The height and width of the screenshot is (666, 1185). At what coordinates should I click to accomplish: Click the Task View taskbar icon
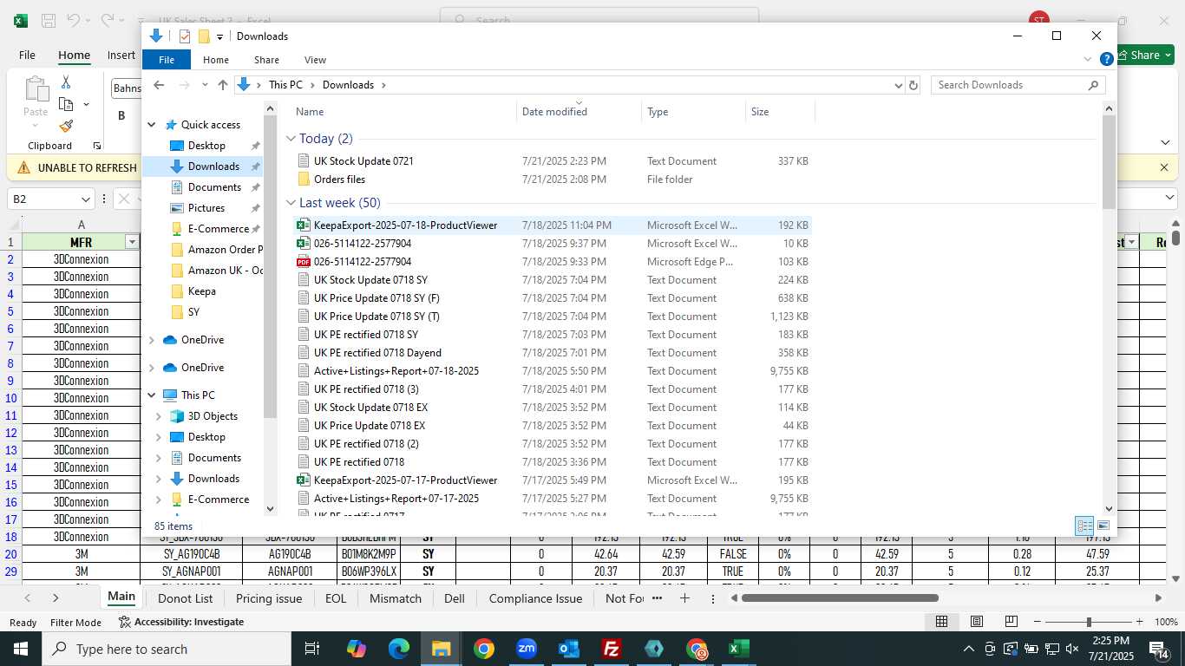[x=312, y=649]
